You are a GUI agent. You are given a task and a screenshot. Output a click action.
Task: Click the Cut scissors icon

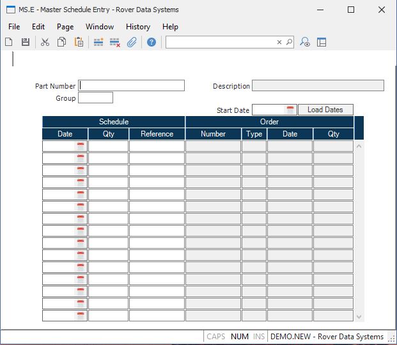45,42
